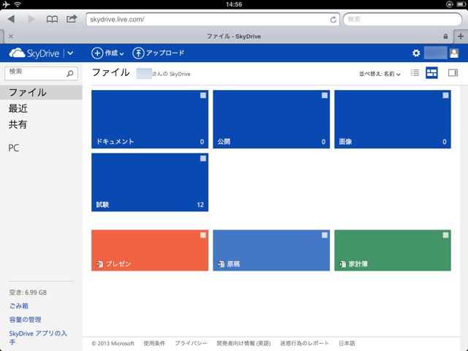Image resolution: width=468 pixels, height=351 pixels.
Task: Check the 原稿 file checkbox
Action: coord(325,235)
